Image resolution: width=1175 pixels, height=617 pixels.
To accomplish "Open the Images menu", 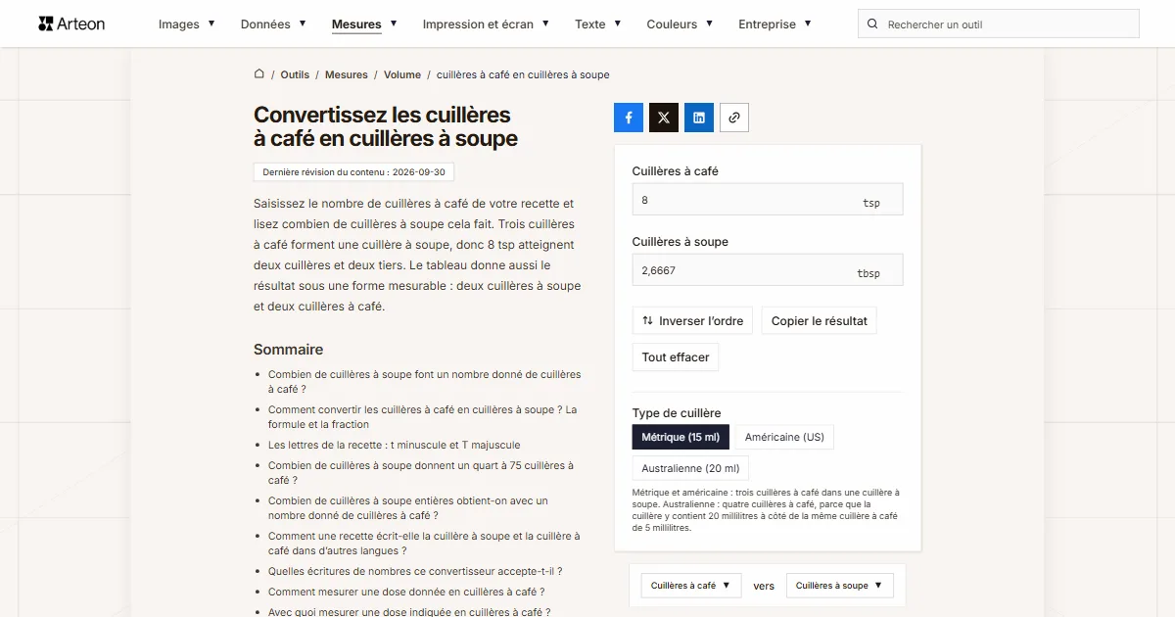I will [x=186, y=24].
